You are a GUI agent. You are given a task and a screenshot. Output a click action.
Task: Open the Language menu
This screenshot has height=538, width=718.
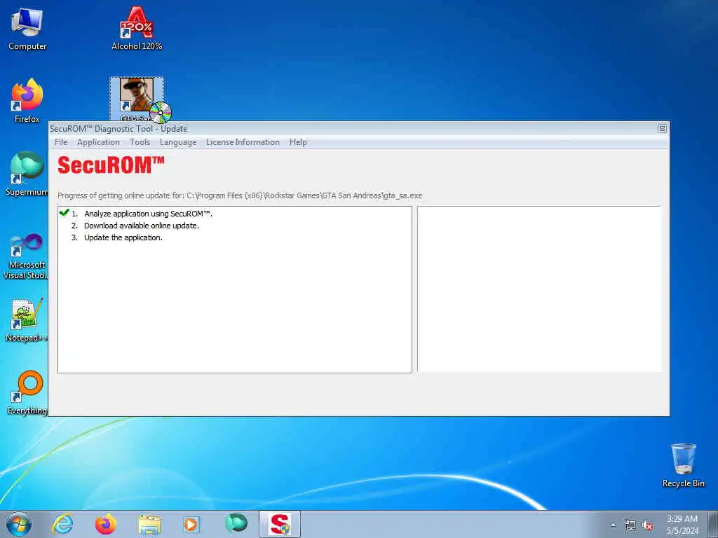pos(178,142)
